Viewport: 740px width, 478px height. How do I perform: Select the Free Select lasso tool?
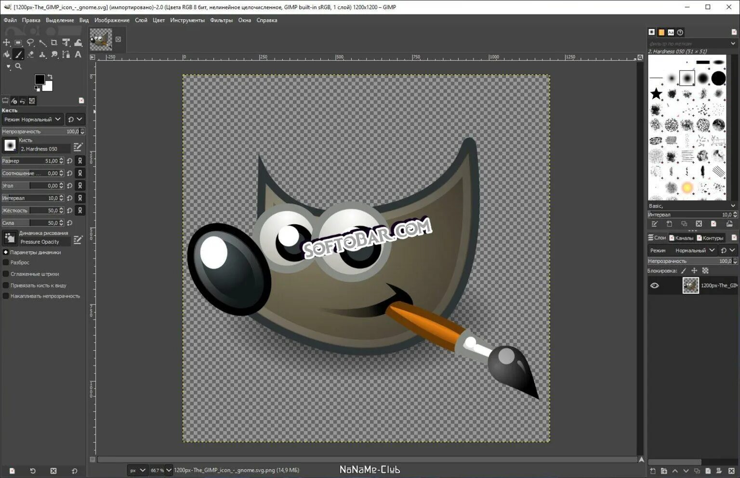tap(30, 42)
